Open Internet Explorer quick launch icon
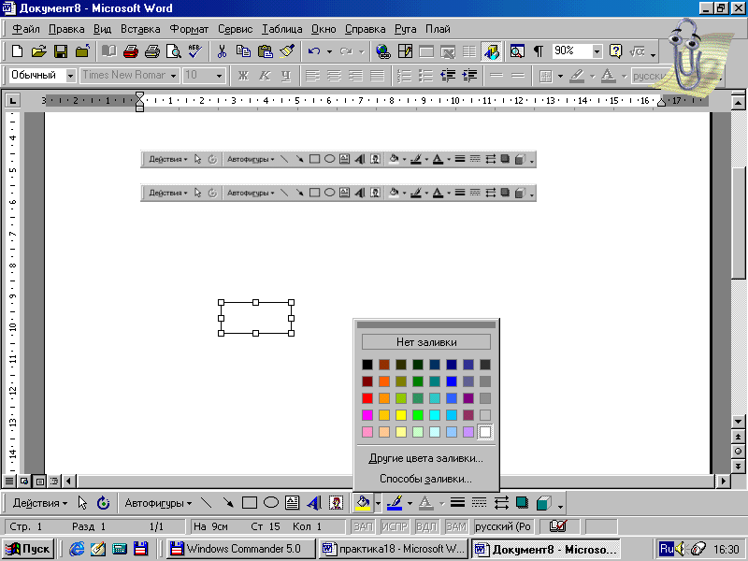This screenshot has width=748, height=561. (77, 549)
